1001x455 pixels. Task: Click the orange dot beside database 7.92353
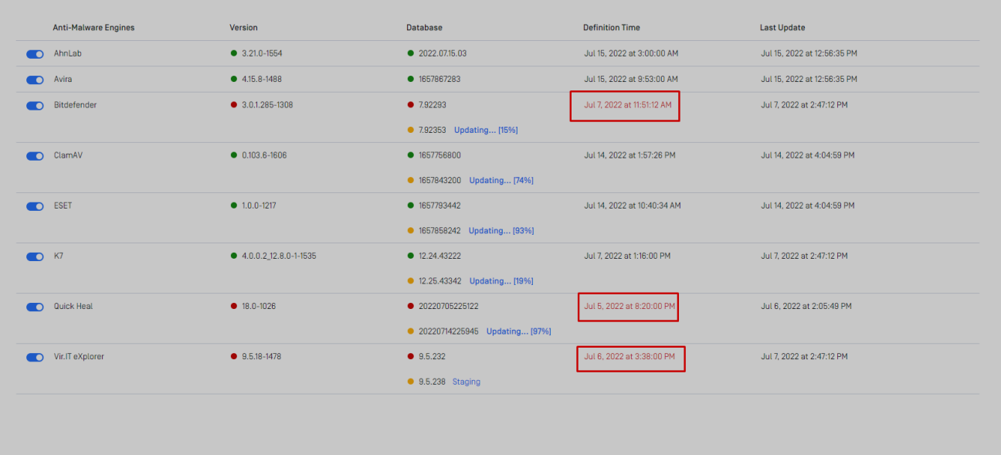click(x=411, y=130)
